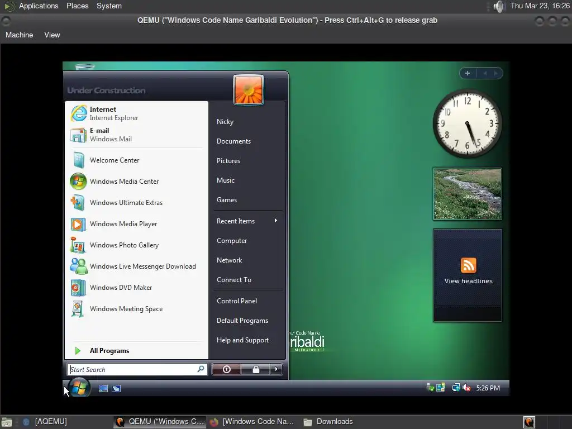Go to previous sidebar gadget page arrow
The width and height of the screenshot is (572, 429).
(485, 73)
